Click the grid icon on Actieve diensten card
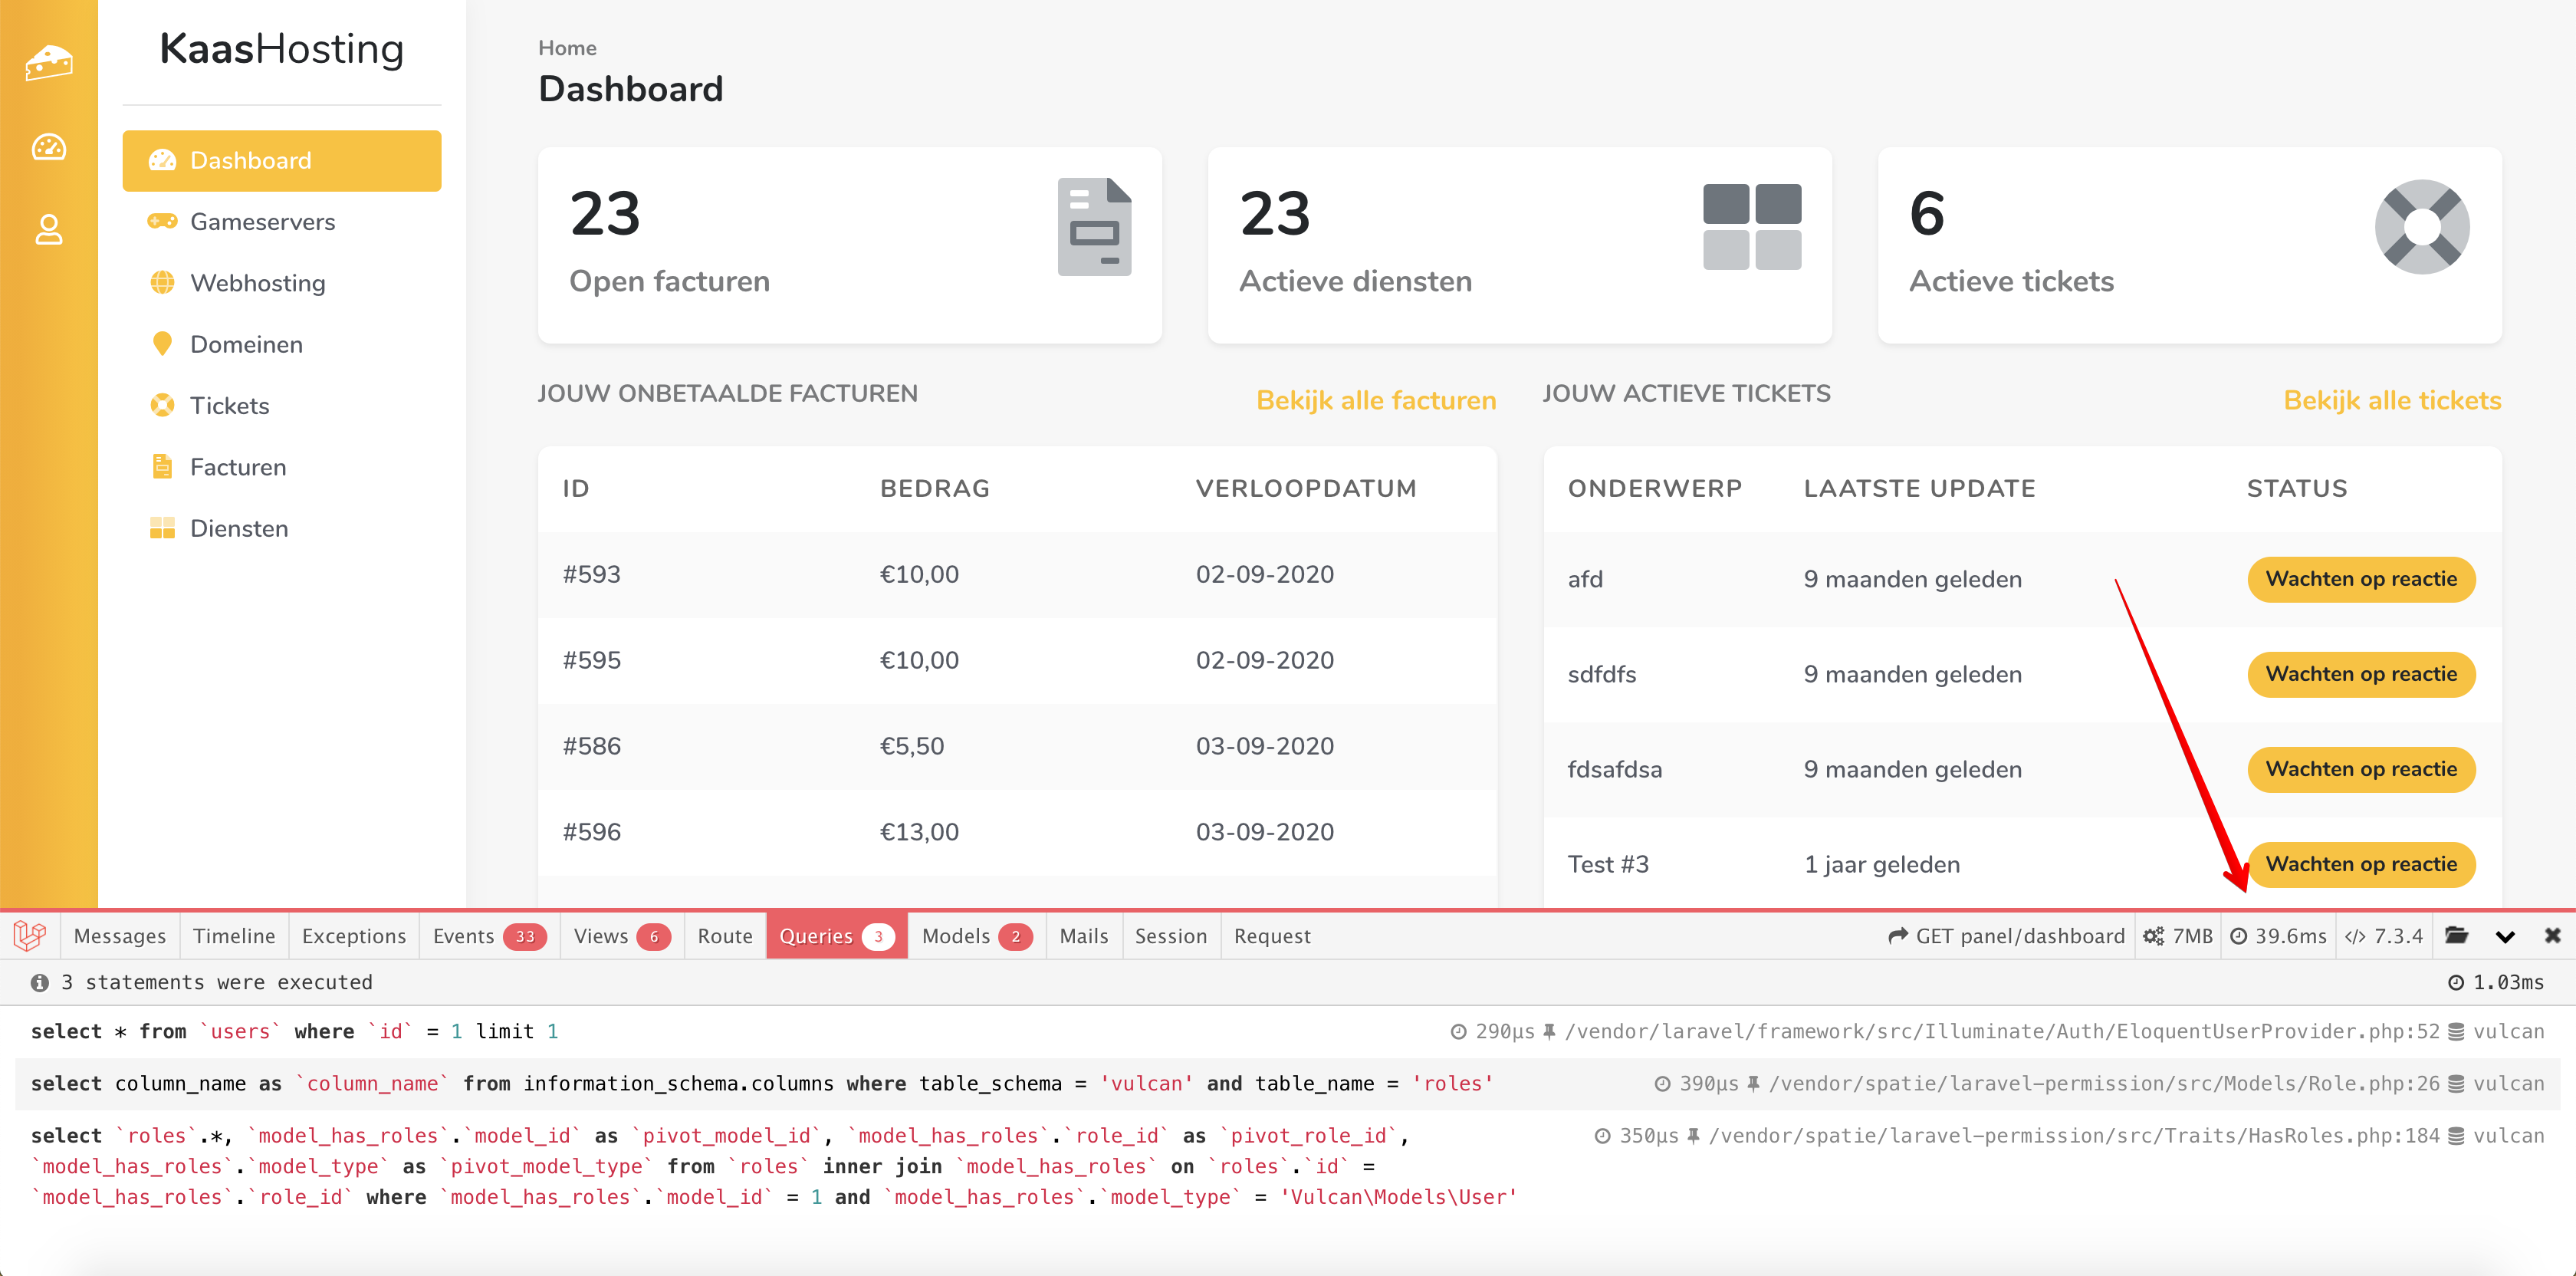Image resolution: width=2576 pixels, height=1276 pixels. click(x=1751, y=227)
